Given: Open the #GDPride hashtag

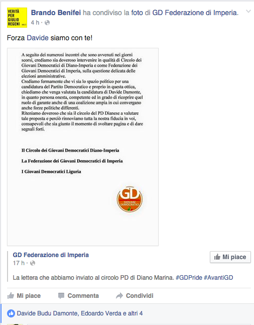Looking at the screenshot, I should point(189,278).
